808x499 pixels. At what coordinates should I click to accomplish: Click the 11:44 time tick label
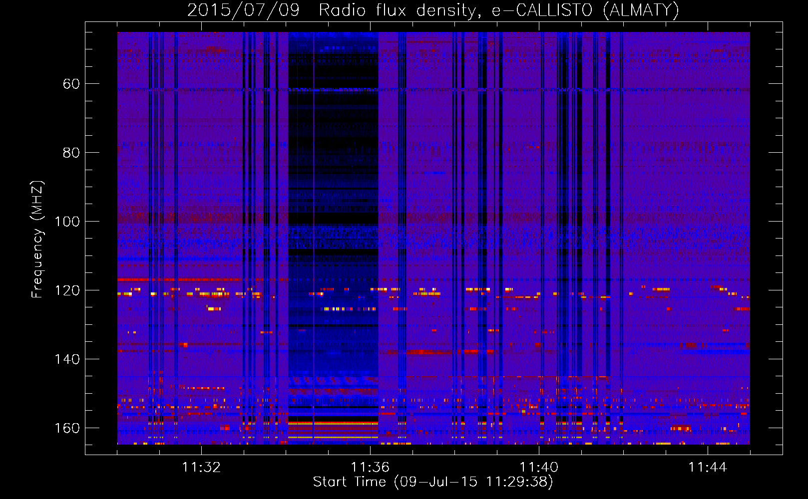708,467
